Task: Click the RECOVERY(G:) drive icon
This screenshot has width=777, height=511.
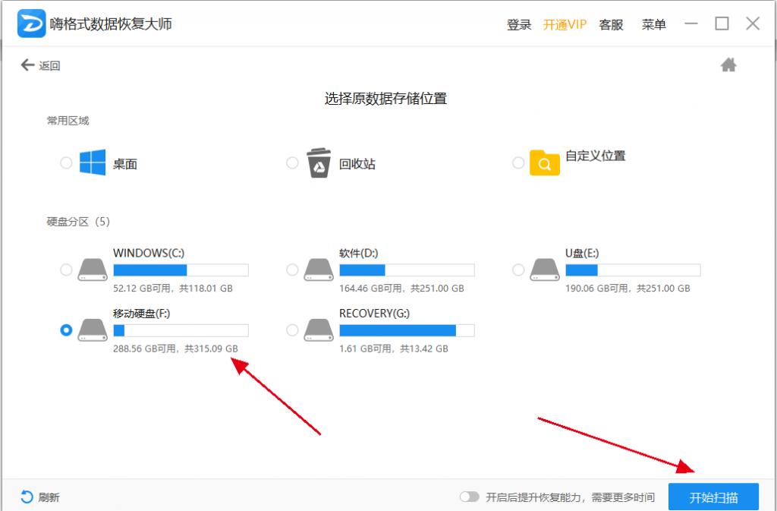Action: coord(319,330)
